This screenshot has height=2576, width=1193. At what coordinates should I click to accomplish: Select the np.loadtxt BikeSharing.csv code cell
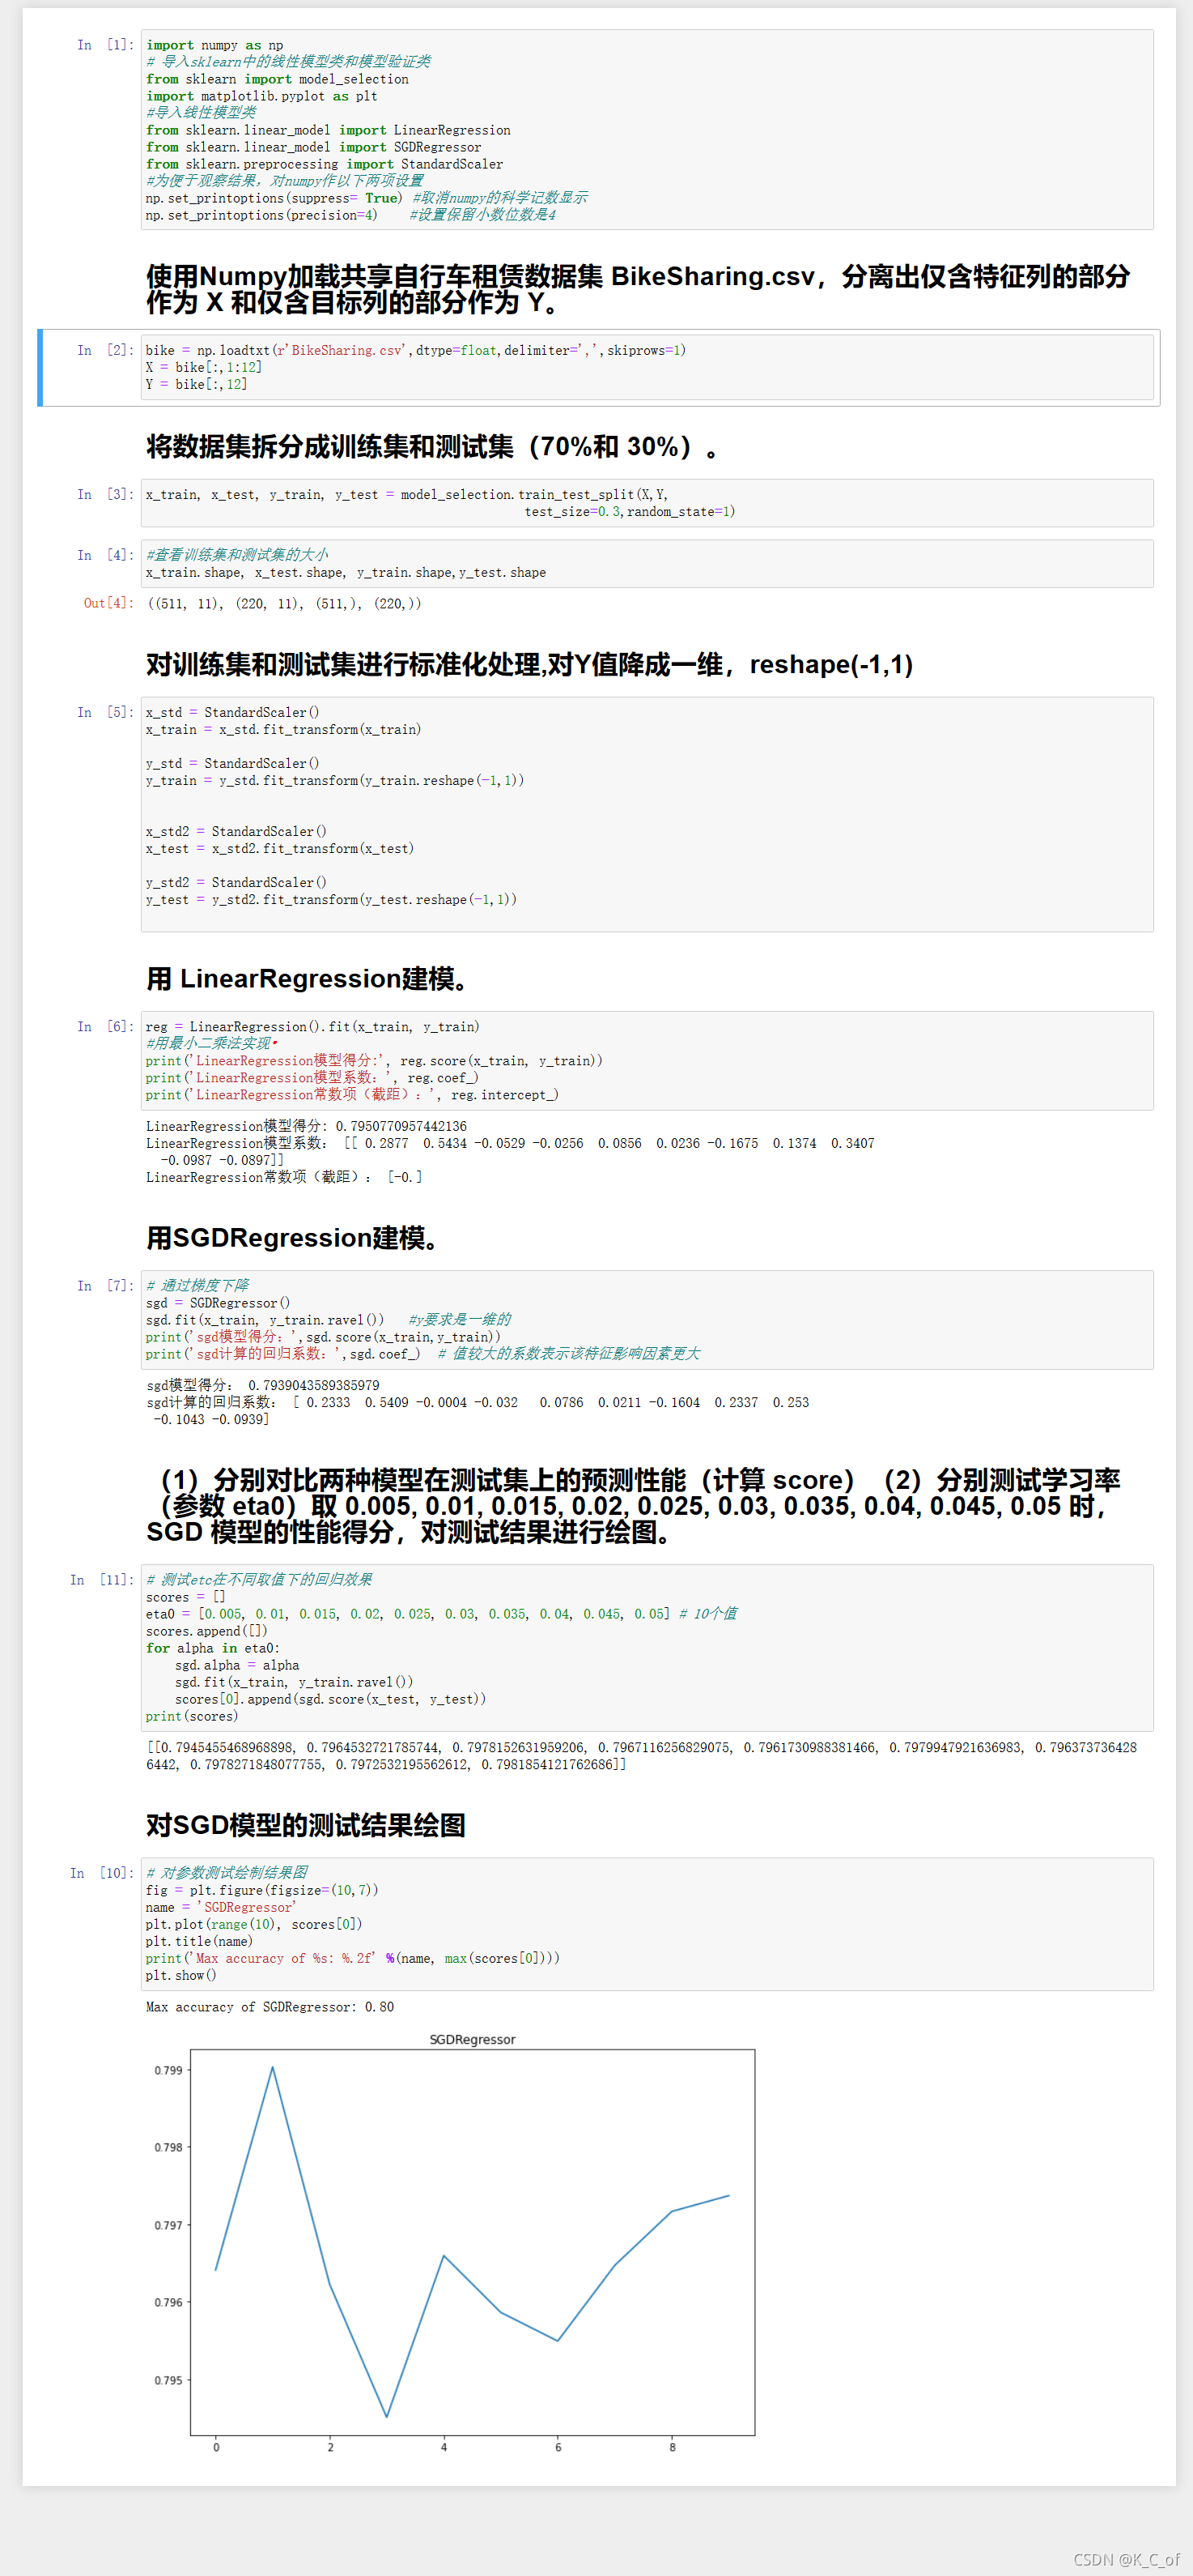[x=647, y=367]
